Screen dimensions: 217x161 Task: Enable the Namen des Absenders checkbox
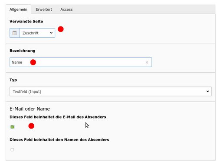click(12, 150)
